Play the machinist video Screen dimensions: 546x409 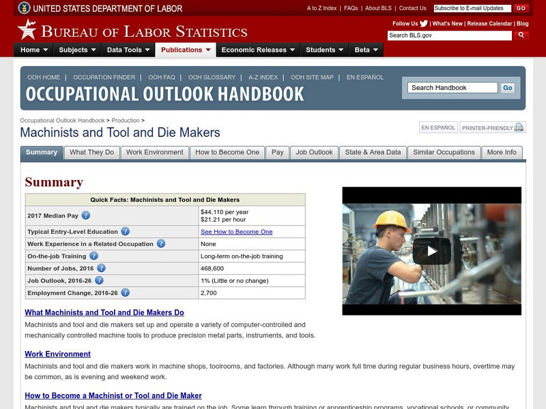432,251
